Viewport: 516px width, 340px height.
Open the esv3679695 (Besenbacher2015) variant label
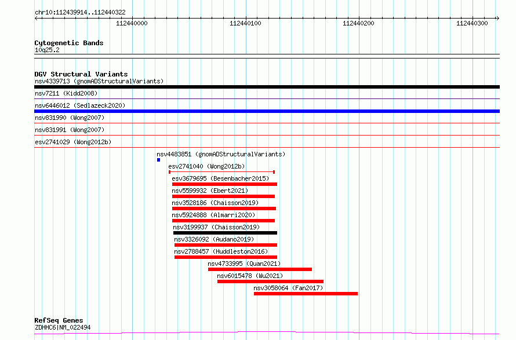coord(220,178)
